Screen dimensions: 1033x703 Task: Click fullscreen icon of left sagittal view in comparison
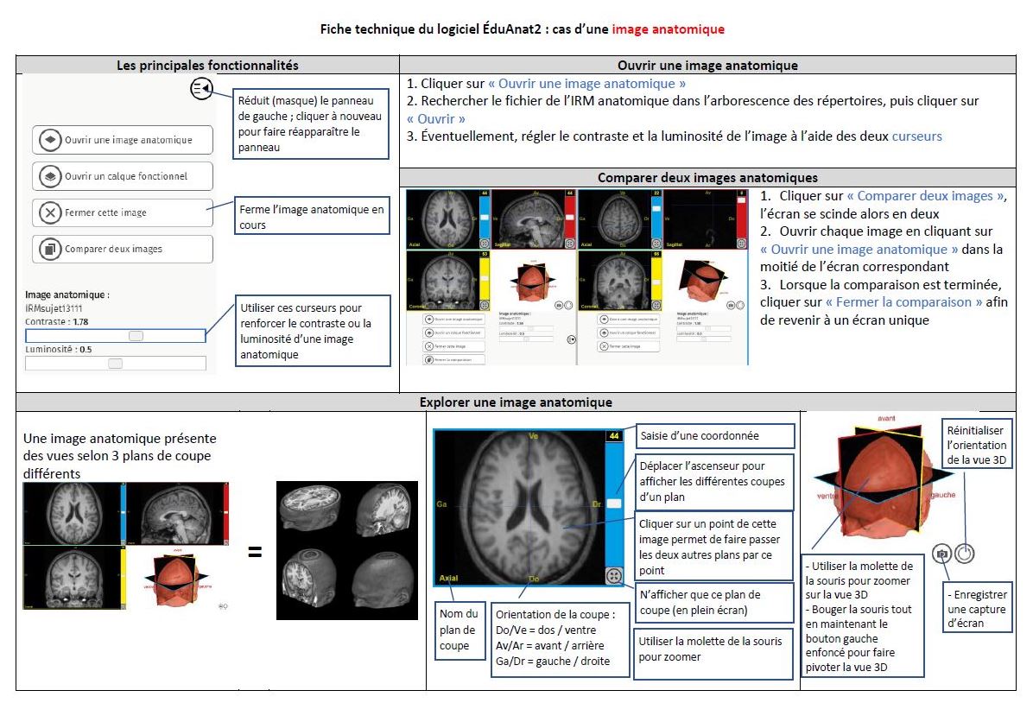569,243
